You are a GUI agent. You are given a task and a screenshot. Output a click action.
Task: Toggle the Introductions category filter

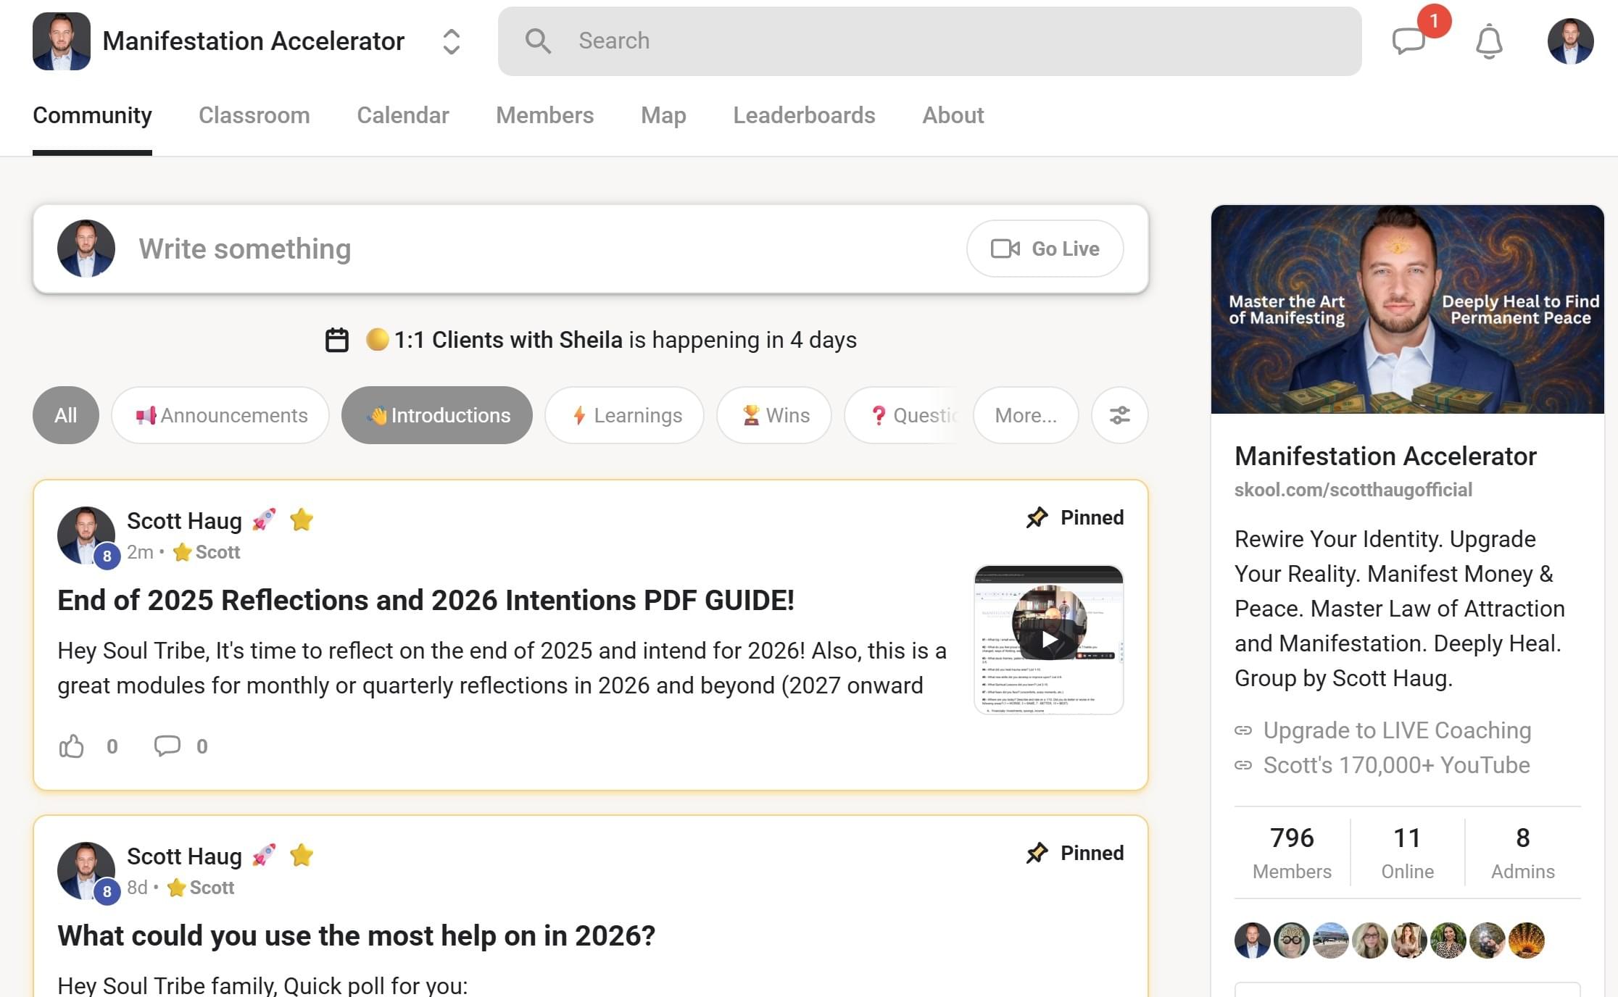pyautogui.click(x=437, y=415)
